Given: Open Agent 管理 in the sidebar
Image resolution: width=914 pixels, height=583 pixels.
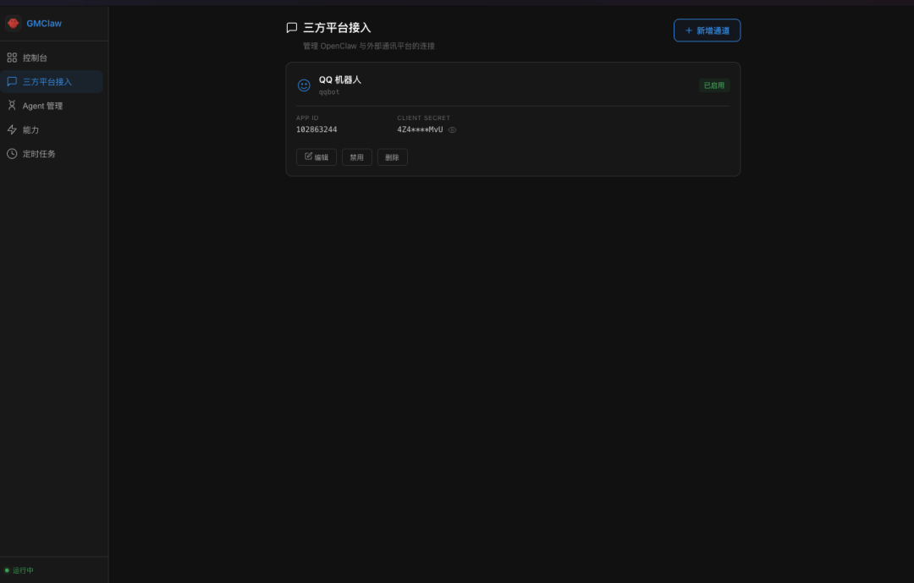Looking at the screenshot, I should [52, 106].
